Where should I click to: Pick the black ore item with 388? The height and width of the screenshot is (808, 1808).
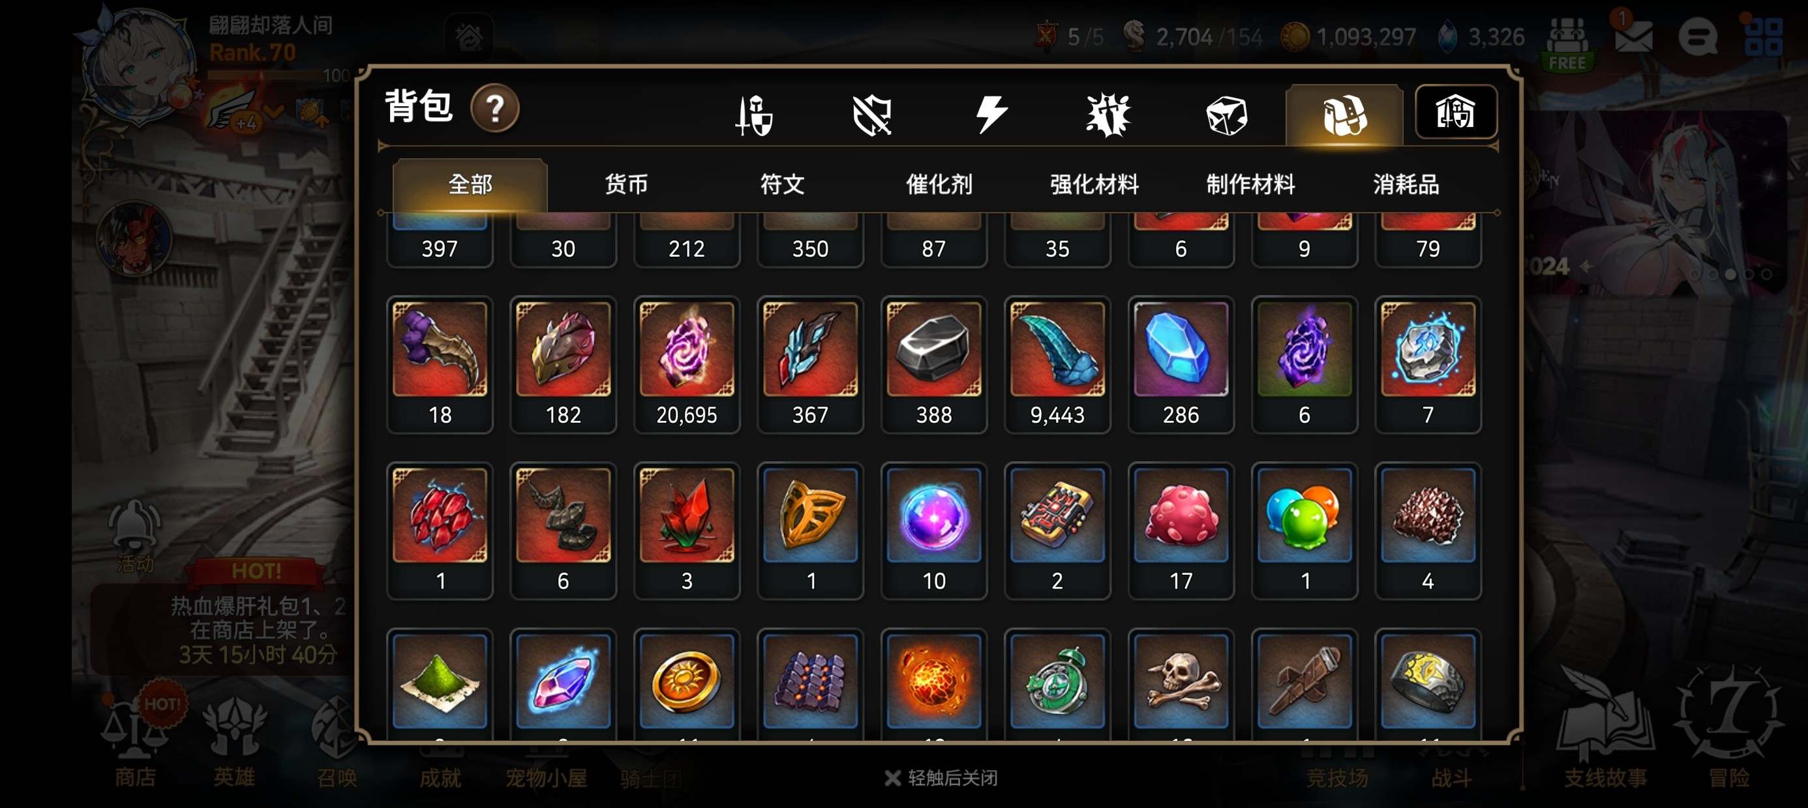(x=933, y=365)
